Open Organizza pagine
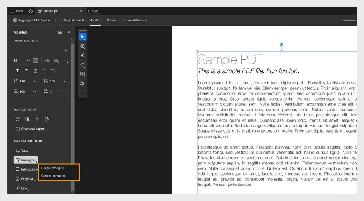 click(30, 129)
